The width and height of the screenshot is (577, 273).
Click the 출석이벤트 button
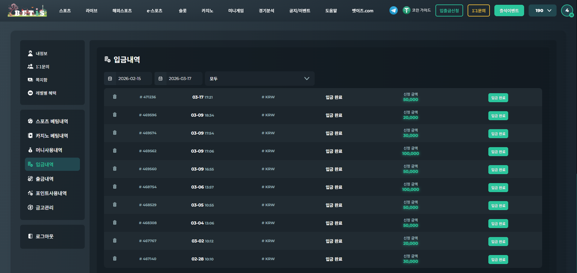tap(509, 10)
